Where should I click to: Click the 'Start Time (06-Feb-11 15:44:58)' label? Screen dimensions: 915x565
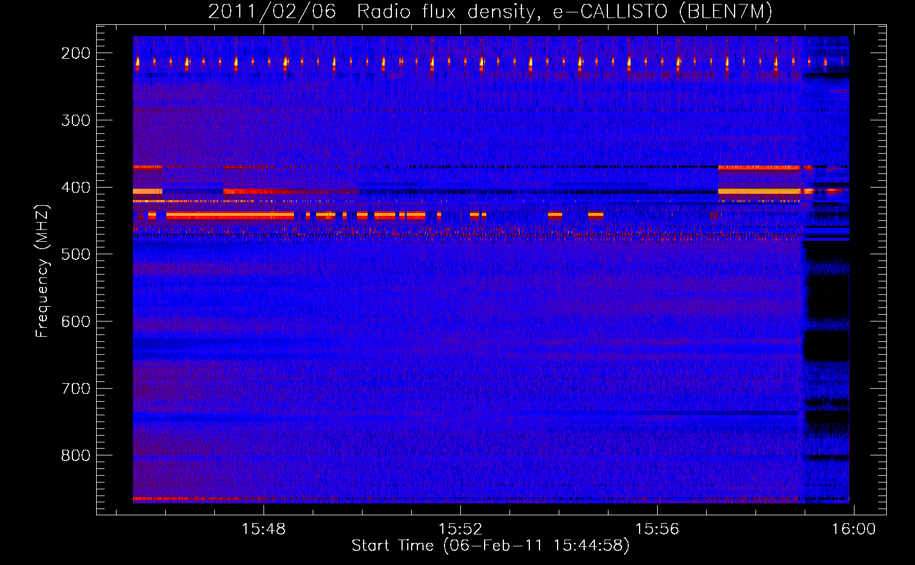coord(490,546)
